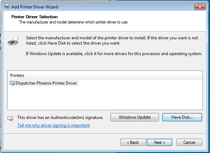This screenshot has width=210, height=153.
Task: Close the wizard with the red X
Action: [200, 7]
